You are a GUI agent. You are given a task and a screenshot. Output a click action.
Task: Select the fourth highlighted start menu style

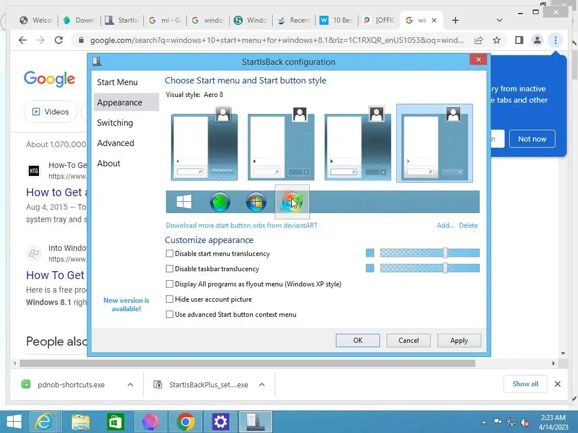click(x=434, y=143)
